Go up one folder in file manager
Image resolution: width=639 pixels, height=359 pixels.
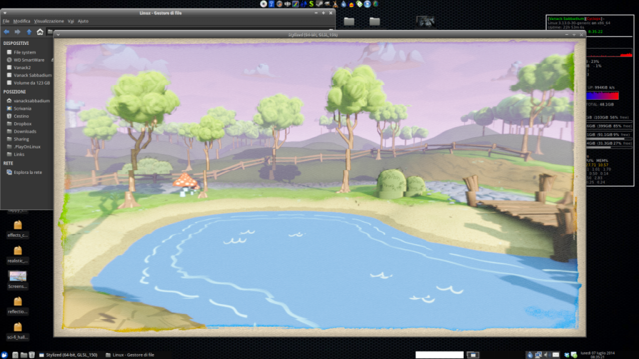point(29,32)
